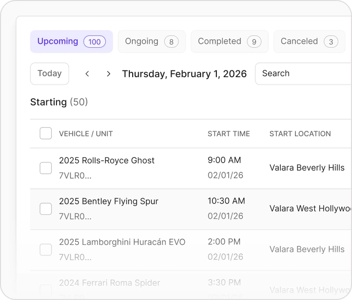Focus the Search input field
352x300 pixels.
pyautogui.click(x=303, y=74)
